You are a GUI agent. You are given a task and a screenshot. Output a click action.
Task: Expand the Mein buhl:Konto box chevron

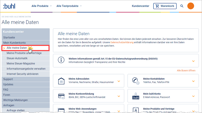pyautogui.click(x=193, y=96)
